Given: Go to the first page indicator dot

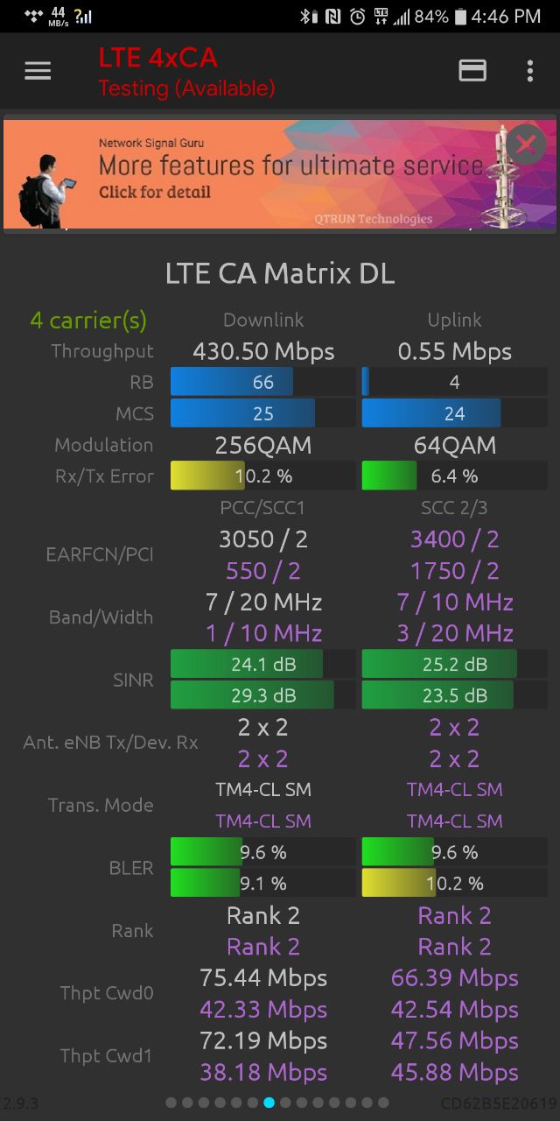Looking at the screenshot, I should tap(171, 1103).
